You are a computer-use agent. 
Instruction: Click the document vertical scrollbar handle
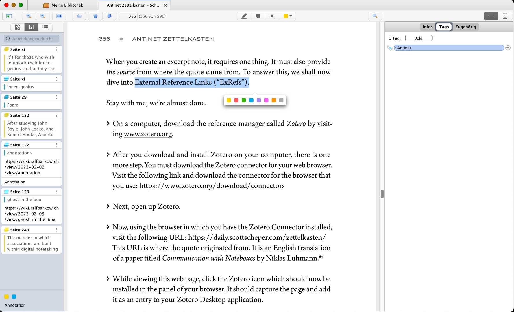click(x=382, y=194)
